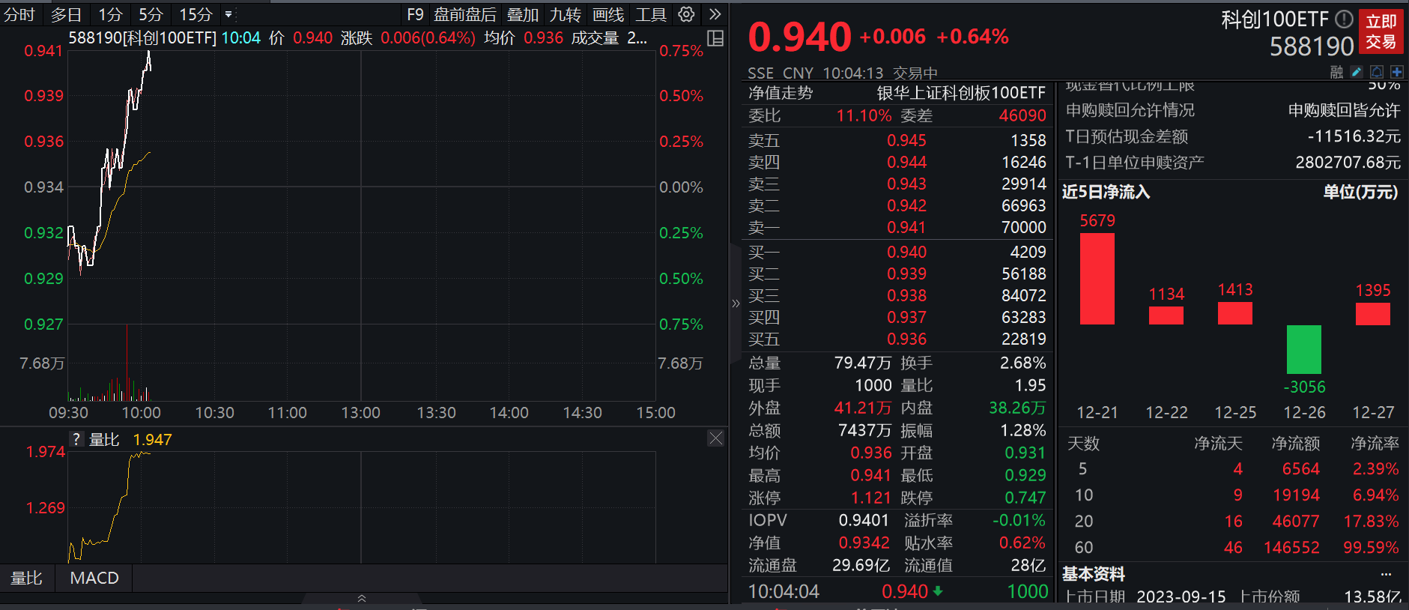Close the 量比 indicator panel
The width and height of the screenshot is (1409, 610).
tap(716, 438)
